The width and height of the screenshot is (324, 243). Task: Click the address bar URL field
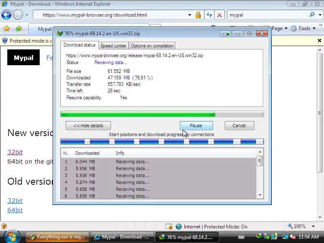(111, 15)
